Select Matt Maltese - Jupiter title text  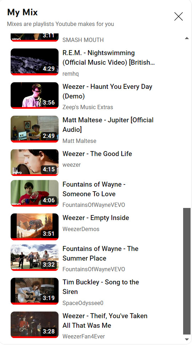pos(108,125)
